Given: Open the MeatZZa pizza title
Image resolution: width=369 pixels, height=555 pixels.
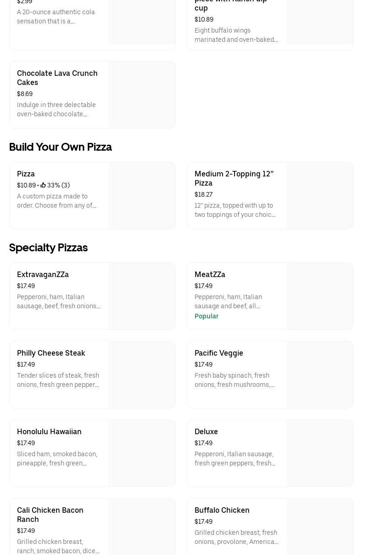Looking at the screenshot, I should [210, 274].
